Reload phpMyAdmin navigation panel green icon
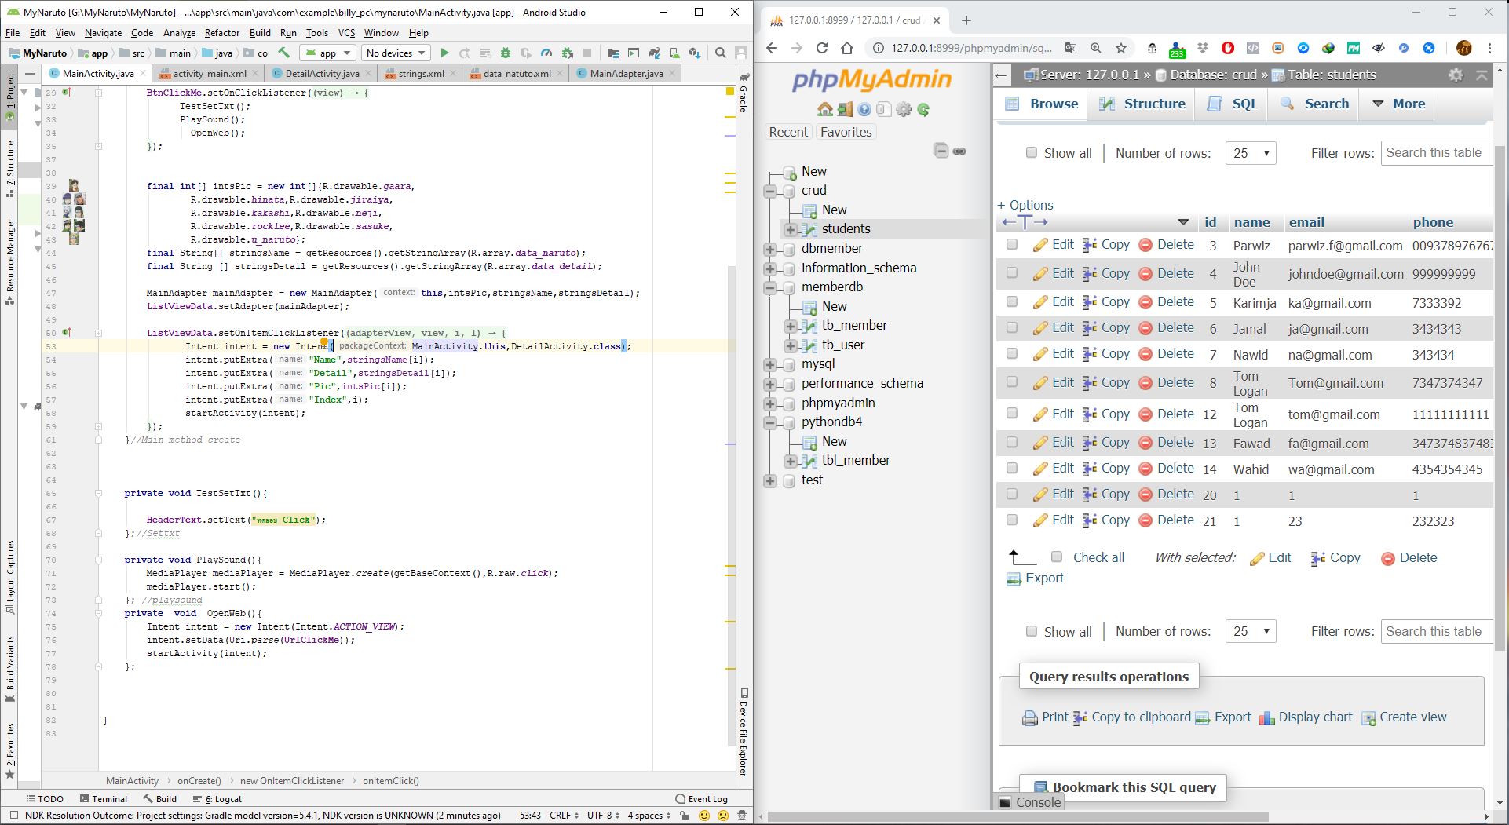This screenshot has height=825, width=1509. [x=924, y=109]
